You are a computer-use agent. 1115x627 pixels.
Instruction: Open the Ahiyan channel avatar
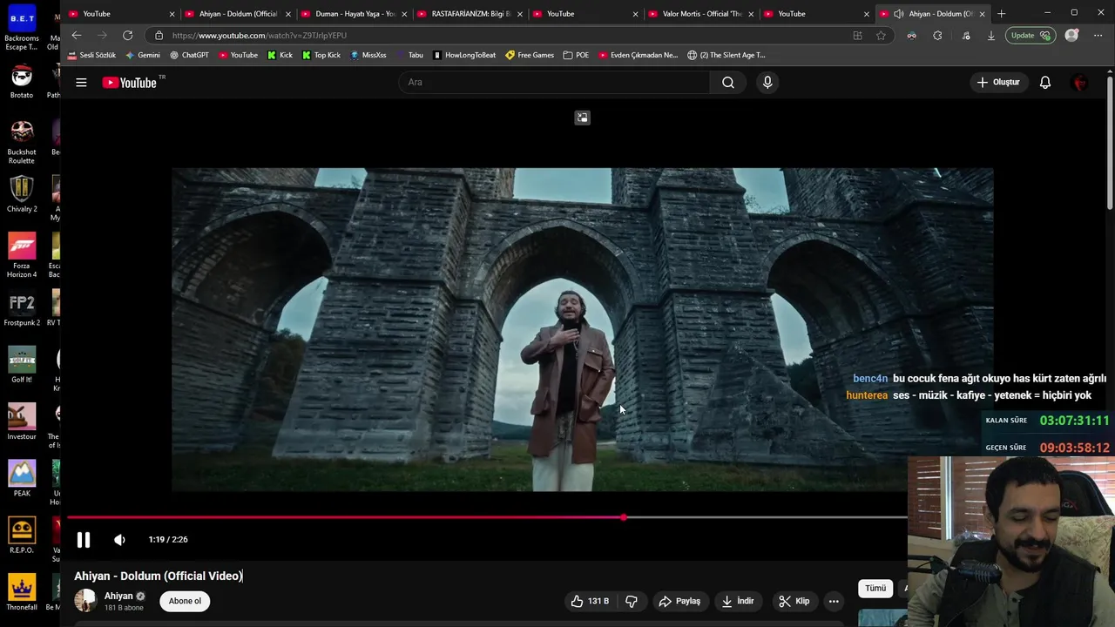[x=85, y=600]
